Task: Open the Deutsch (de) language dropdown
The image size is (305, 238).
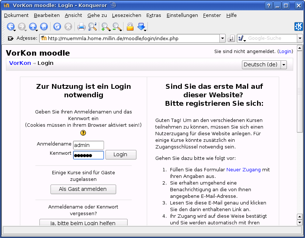Action: click(264, 65)
